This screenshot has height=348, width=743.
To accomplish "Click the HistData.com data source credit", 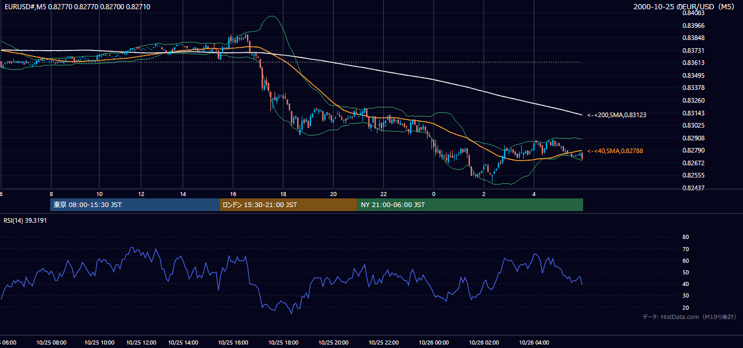I will 690,317.
